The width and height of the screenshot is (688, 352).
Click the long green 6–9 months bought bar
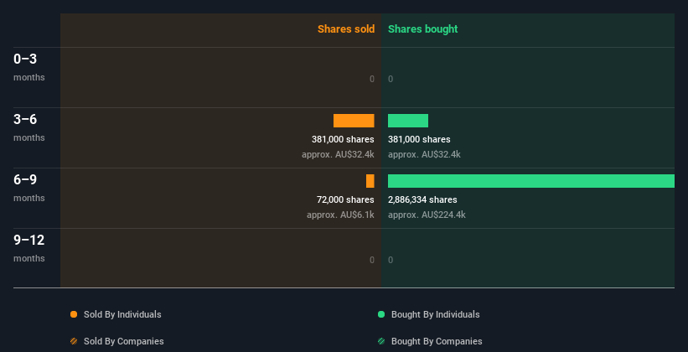point(531,181)
